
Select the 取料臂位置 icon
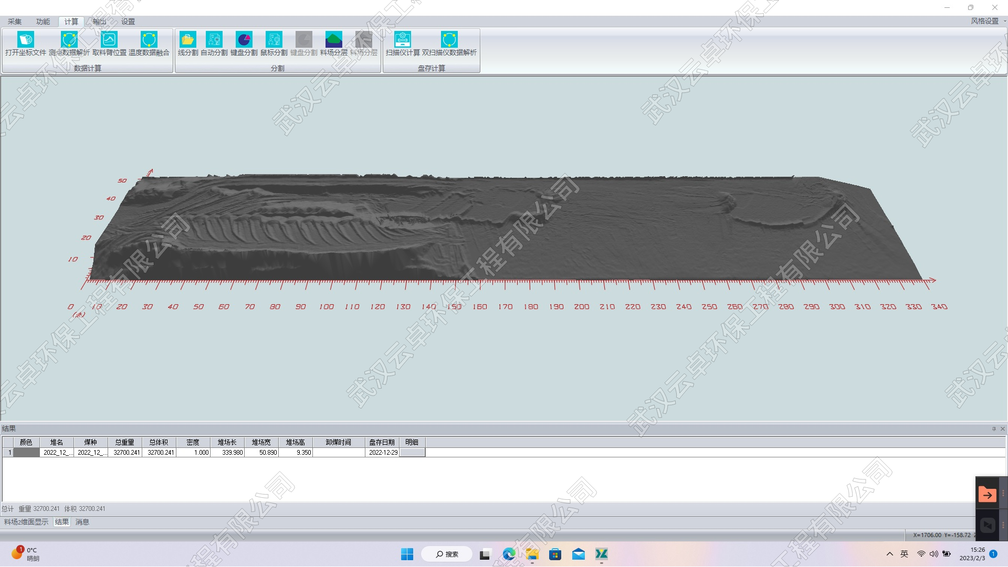(x=109, y=44)
